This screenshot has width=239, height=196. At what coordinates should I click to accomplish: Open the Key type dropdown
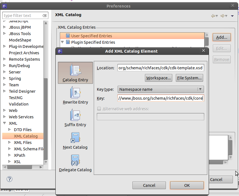pos(161,89)
